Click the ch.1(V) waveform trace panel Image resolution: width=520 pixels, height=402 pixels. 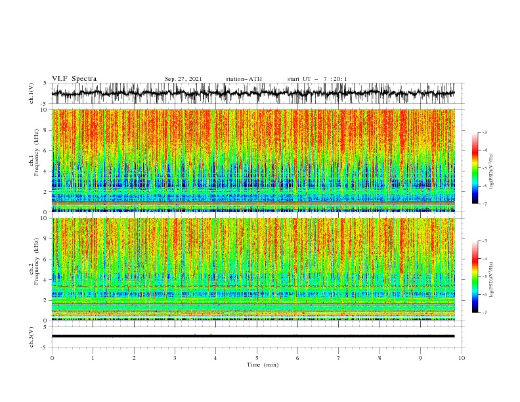(x=257, y=93)
